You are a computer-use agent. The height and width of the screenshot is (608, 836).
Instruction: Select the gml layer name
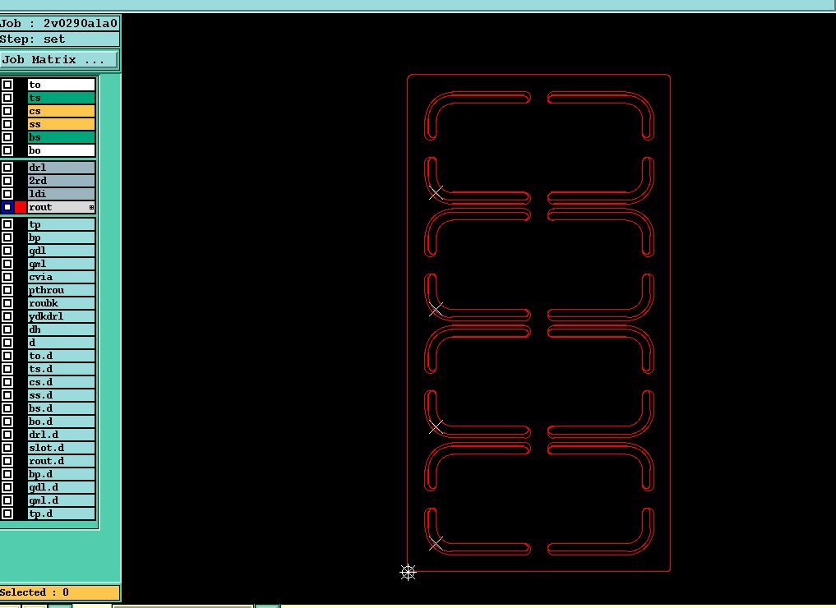click(62, 264)
